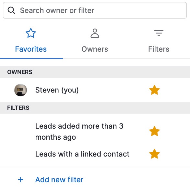Image resolution: width=190 pixels, height=191 pixels.
Task: Click Steven's profile avatar thumbnail
Action: pyautogui.click(x=20, y=90)
